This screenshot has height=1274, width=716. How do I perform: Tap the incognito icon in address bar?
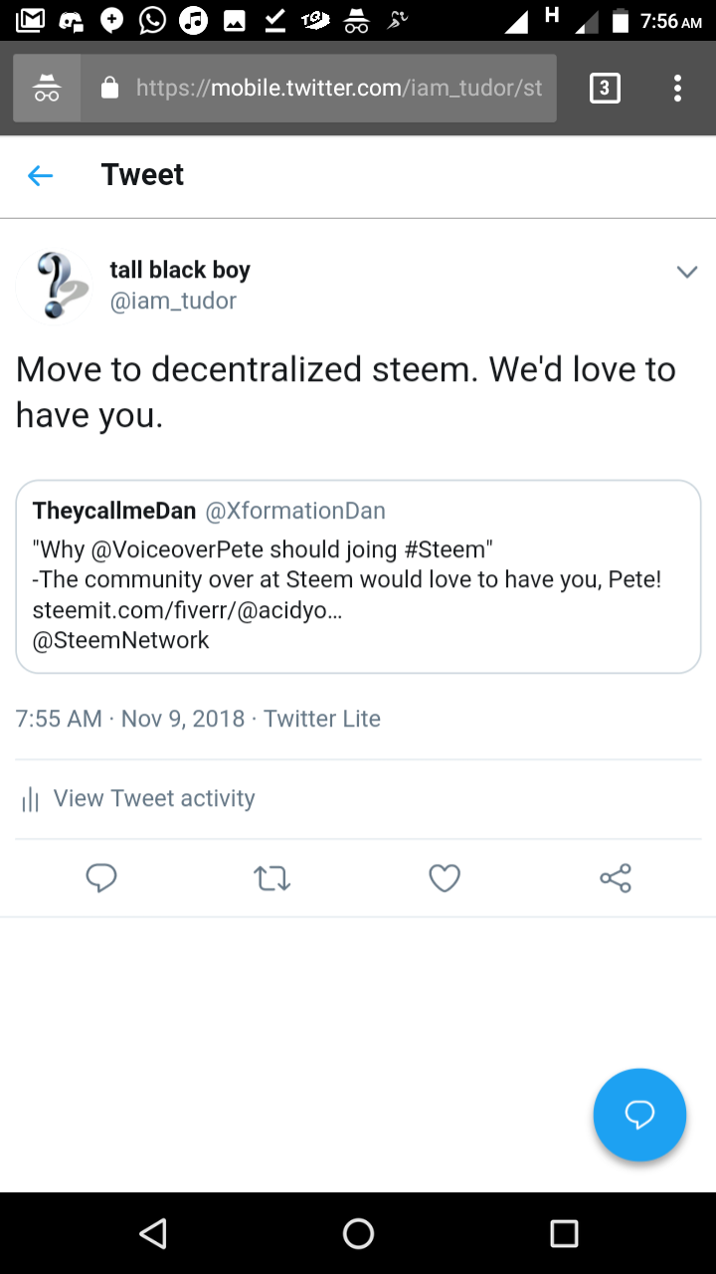(x=47, y=89)
